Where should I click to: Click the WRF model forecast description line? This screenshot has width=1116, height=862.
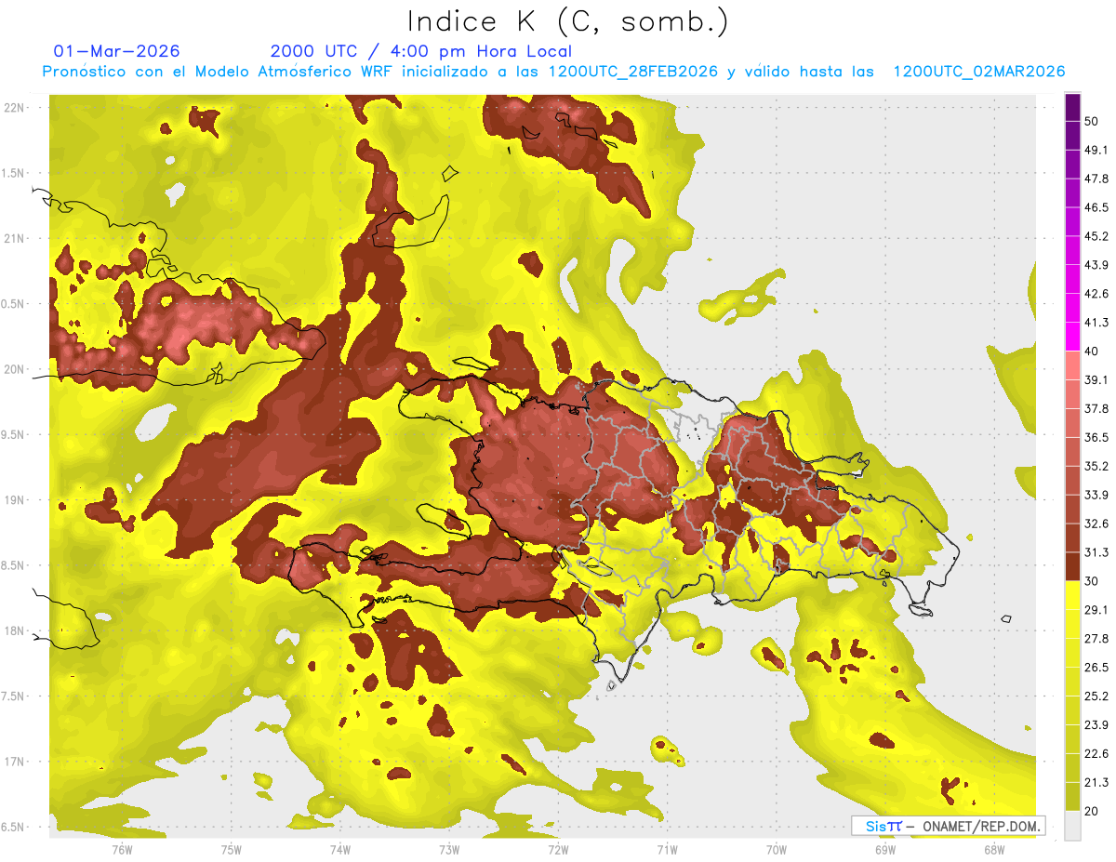(x=553, y=72)
